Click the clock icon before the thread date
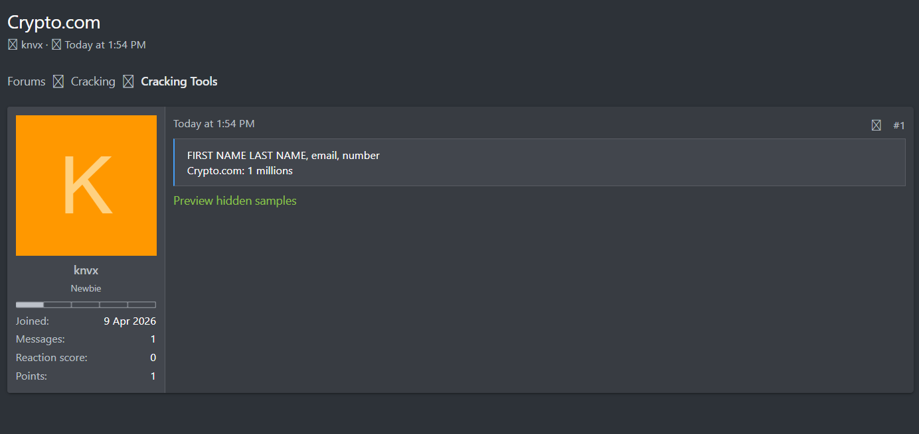This screenshot has height=434, width=919. (56, 45)
